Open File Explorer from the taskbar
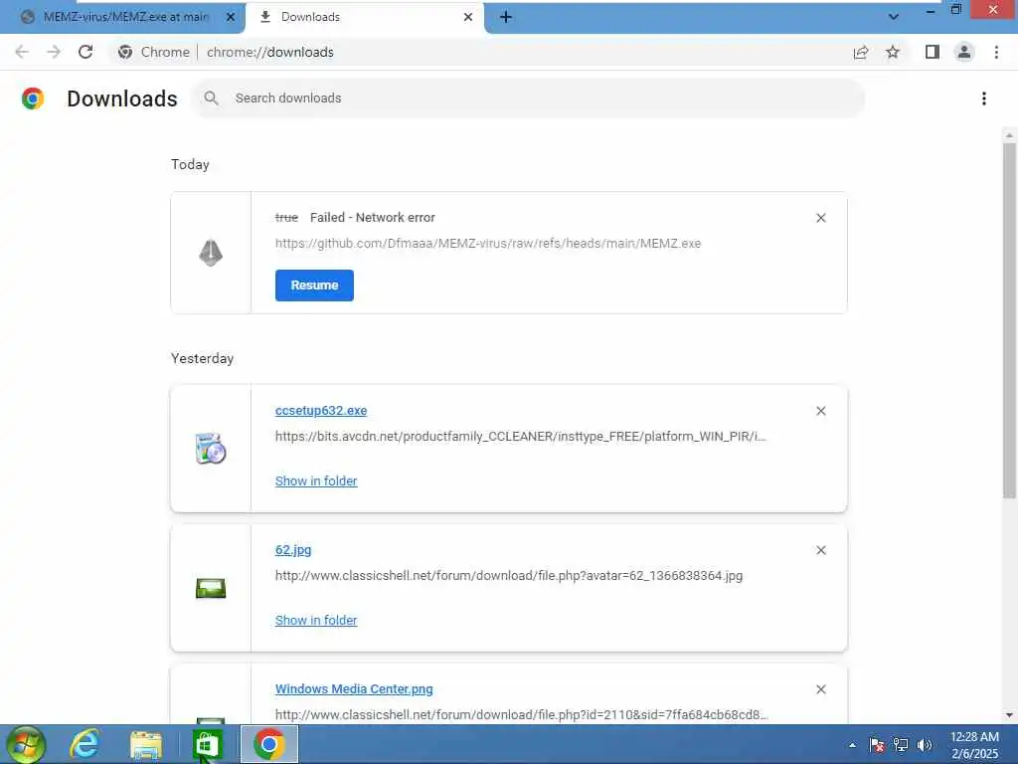 (145, 744)
